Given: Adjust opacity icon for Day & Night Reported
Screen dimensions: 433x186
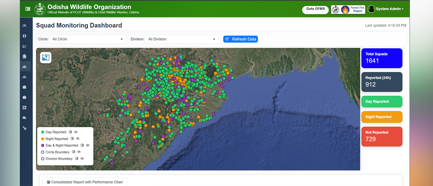Looking at the screenshot, I should [x=82, y=145].
